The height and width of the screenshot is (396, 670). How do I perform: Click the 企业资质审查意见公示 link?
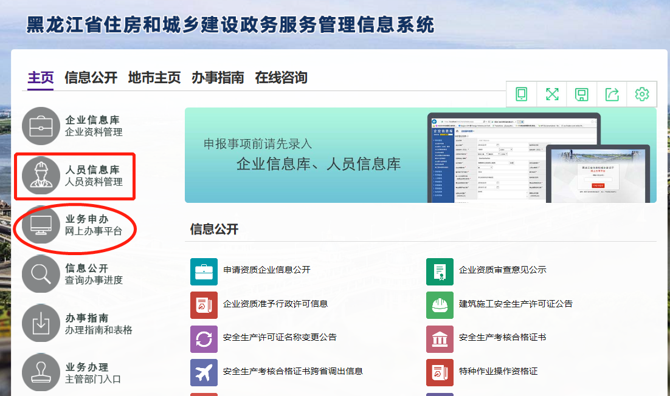[x=502, y=270]
